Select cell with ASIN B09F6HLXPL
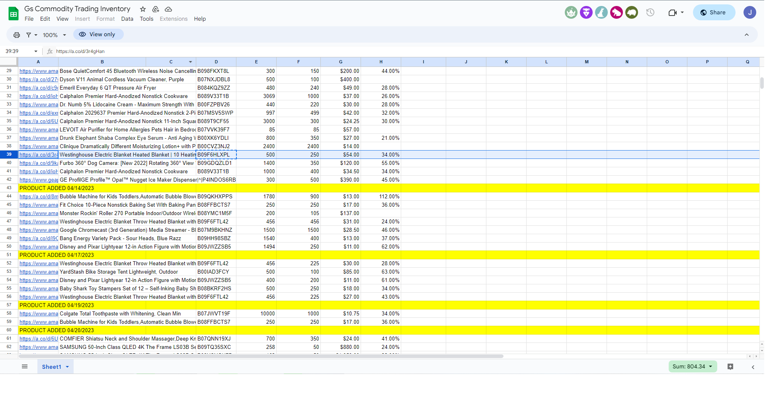Image resolution: width=765 pixels, height=415 pixels. [216, 155]
